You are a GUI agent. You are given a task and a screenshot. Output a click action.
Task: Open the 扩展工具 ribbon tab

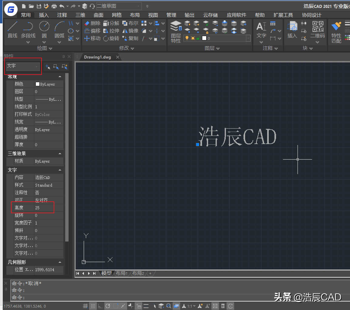[283, 15]
